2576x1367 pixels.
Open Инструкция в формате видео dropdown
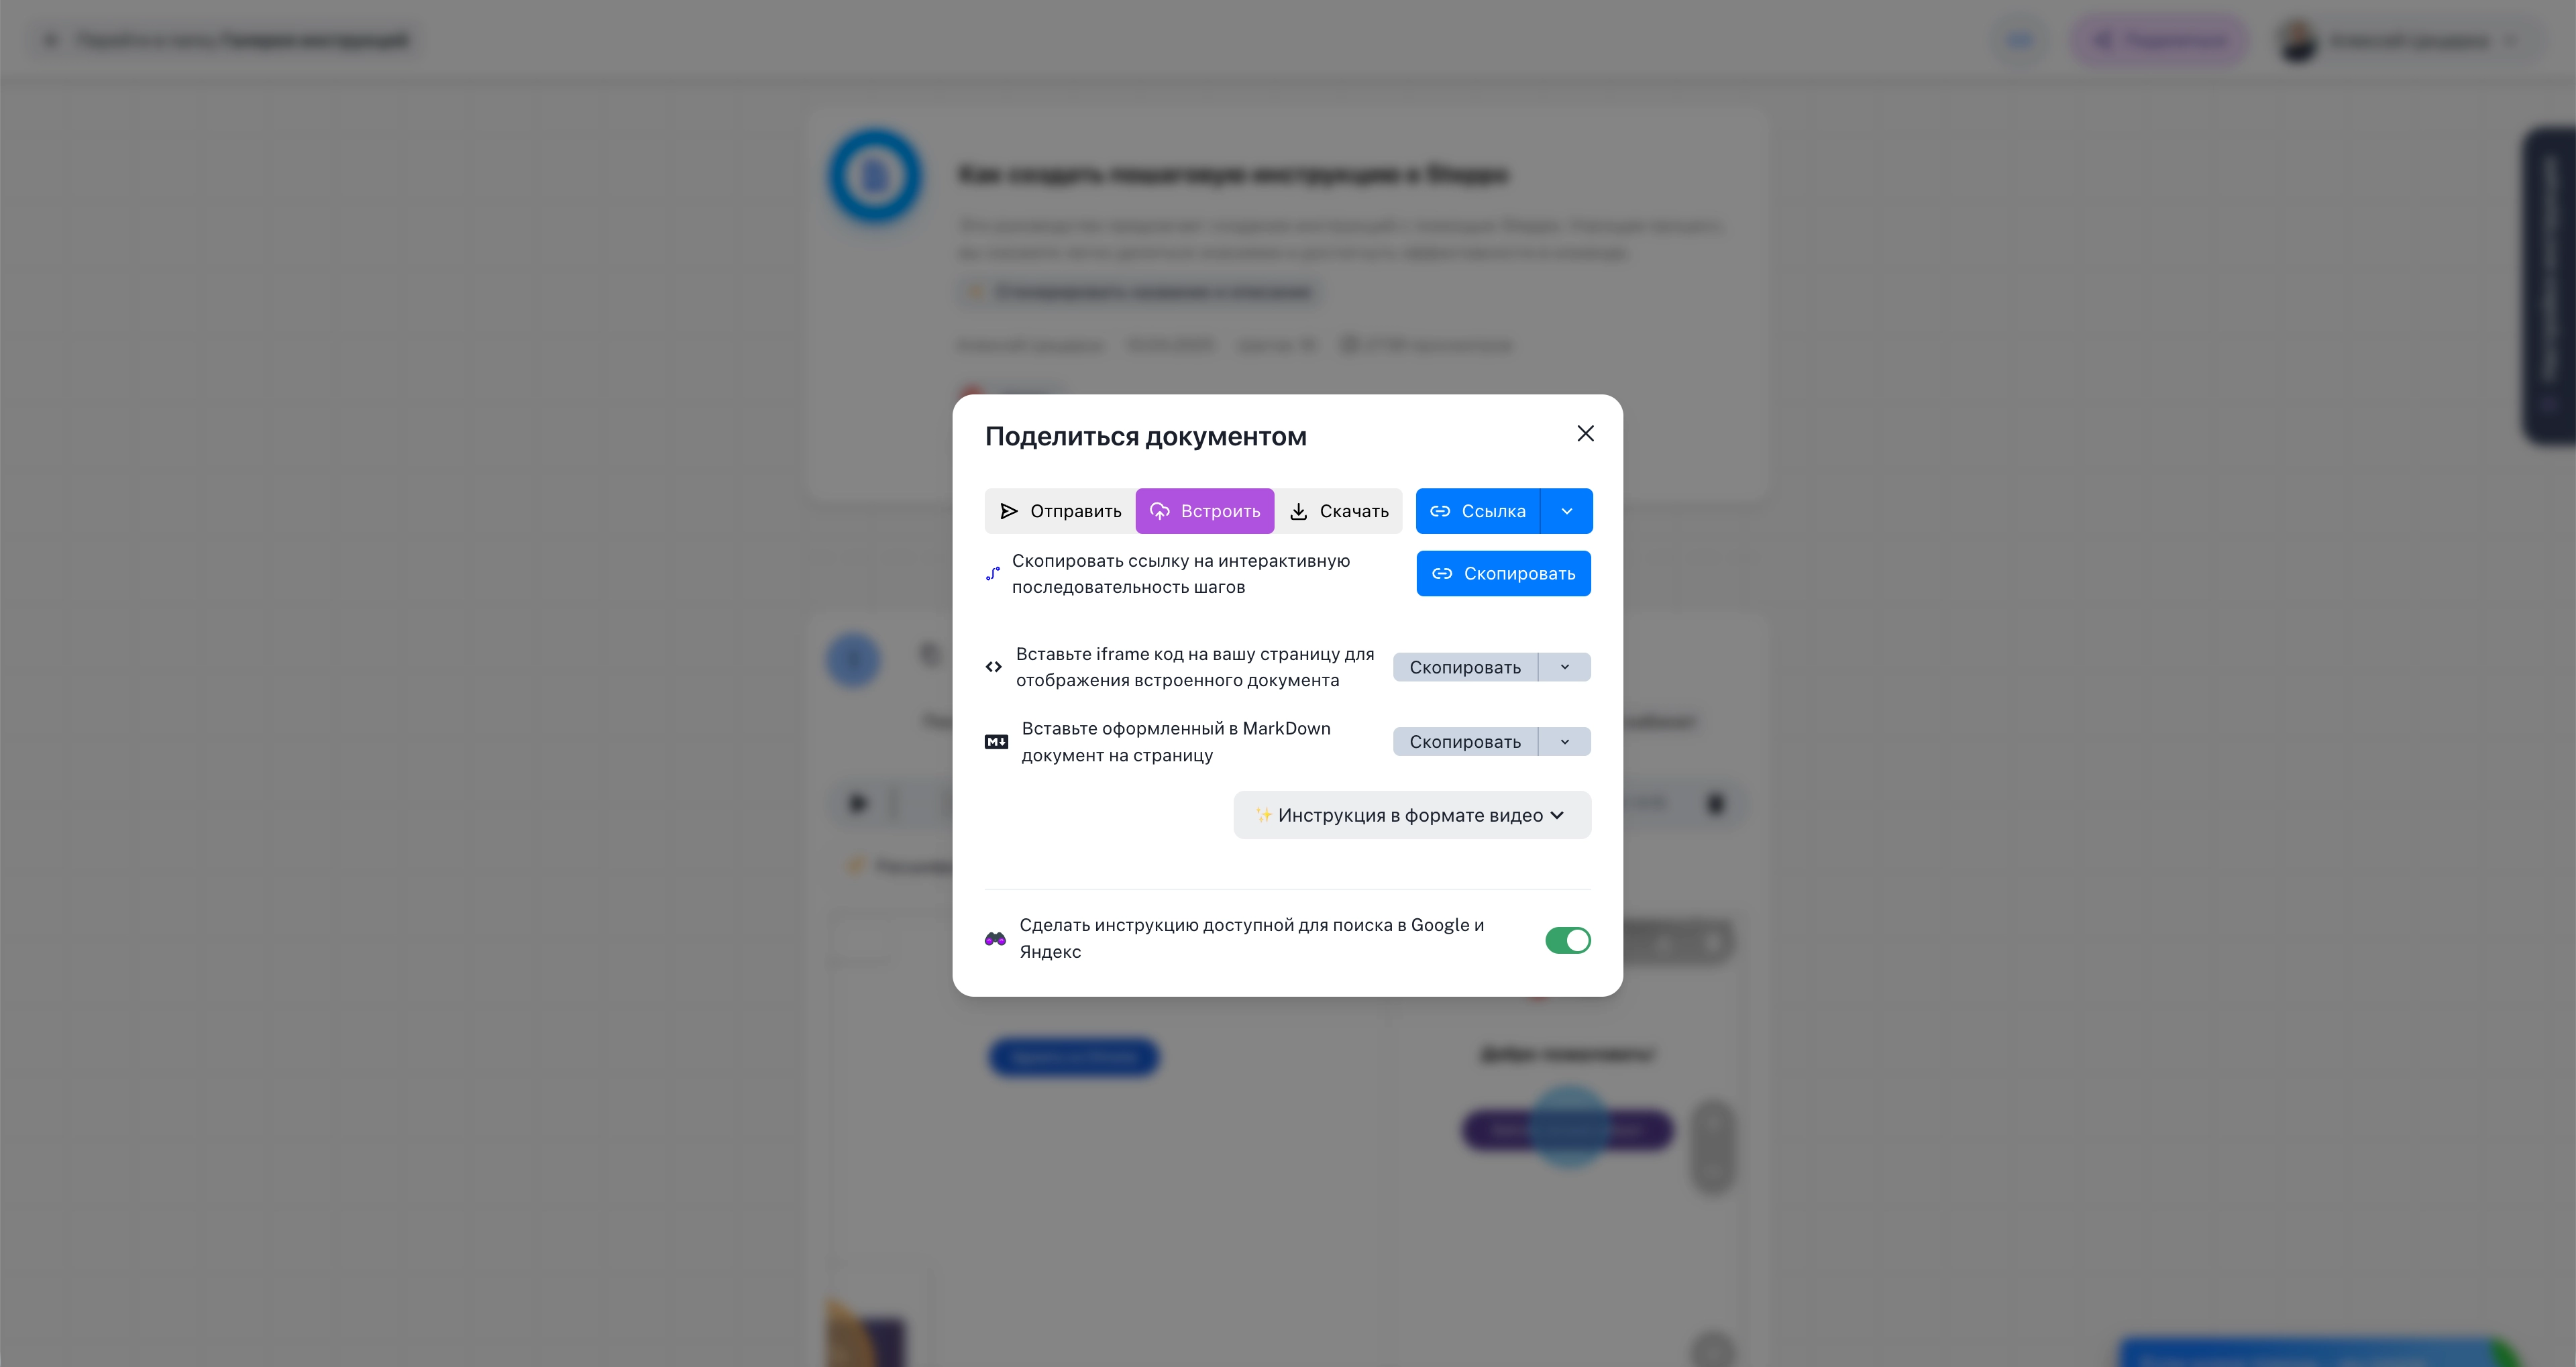pyautogui.click(x=1411, y=815)
